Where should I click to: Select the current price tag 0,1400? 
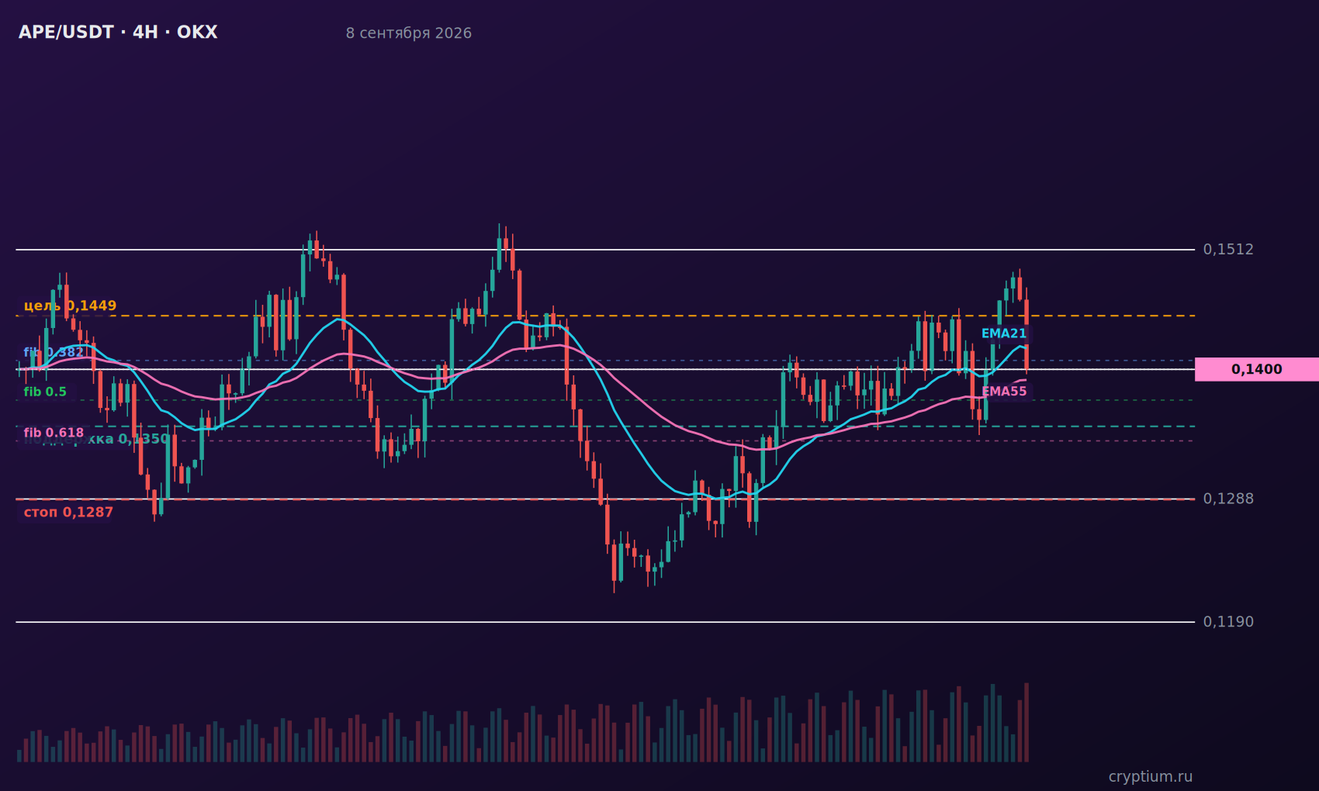pyautogui.click(x=1256, y=369)
